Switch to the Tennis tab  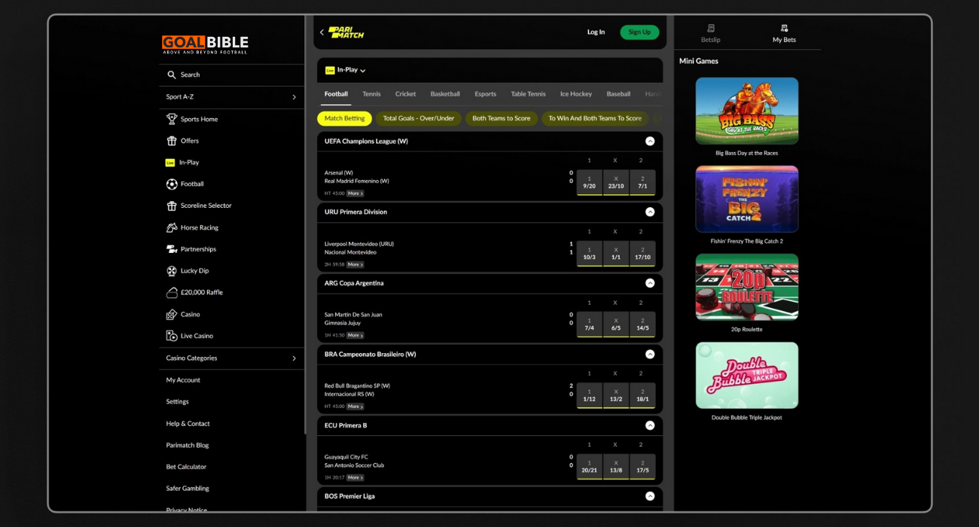point(371,94)
